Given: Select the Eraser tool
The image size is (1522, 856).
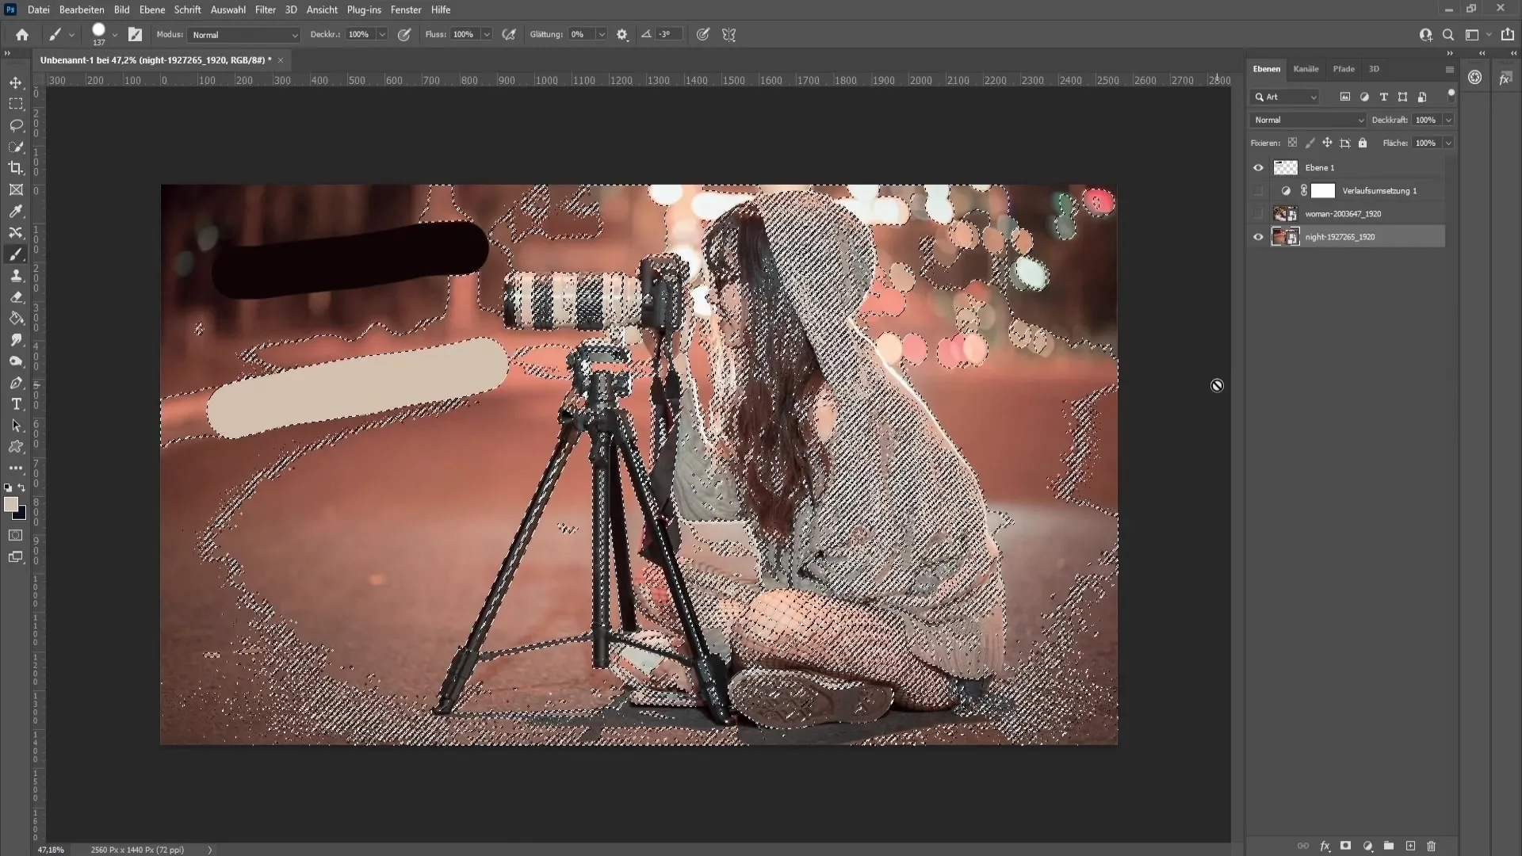Looking at the screenshot, I should pyautogui.click(x=16, y=297).
